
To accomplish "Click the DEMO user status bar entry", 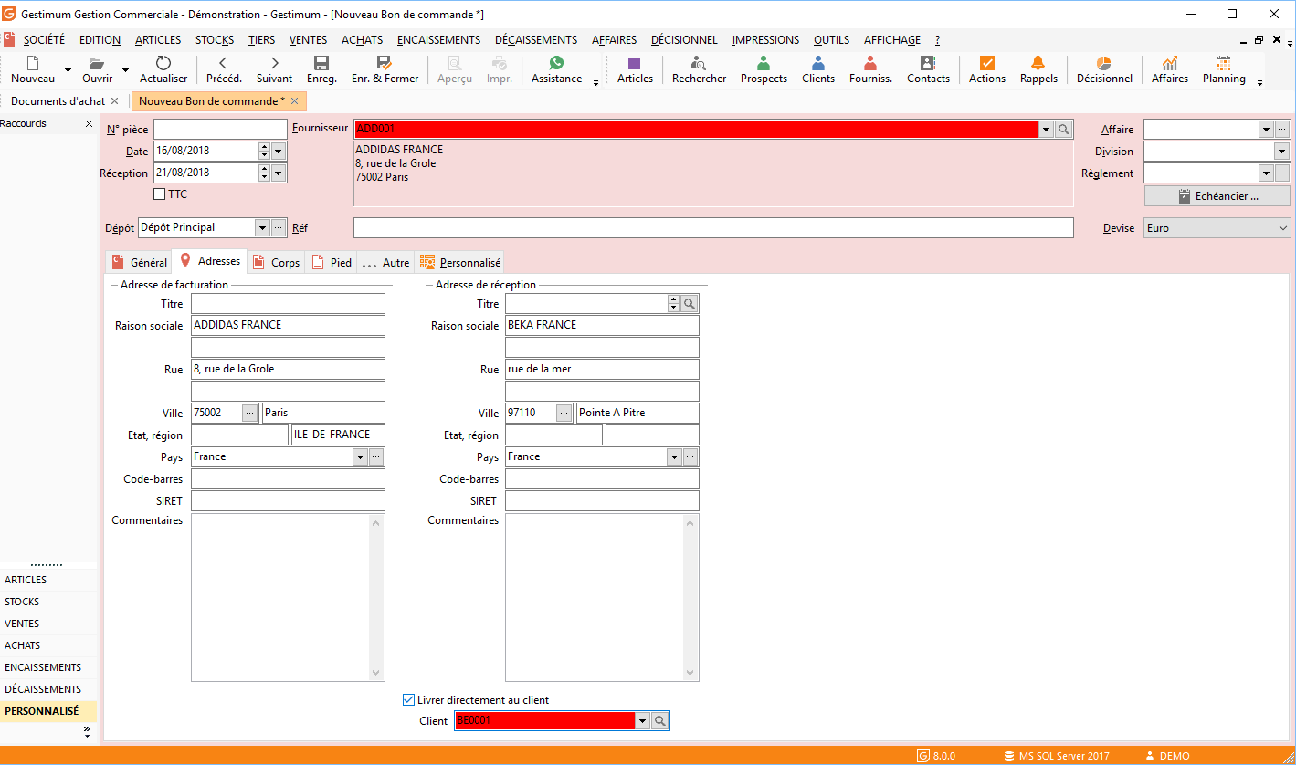I will (1167, 756).
